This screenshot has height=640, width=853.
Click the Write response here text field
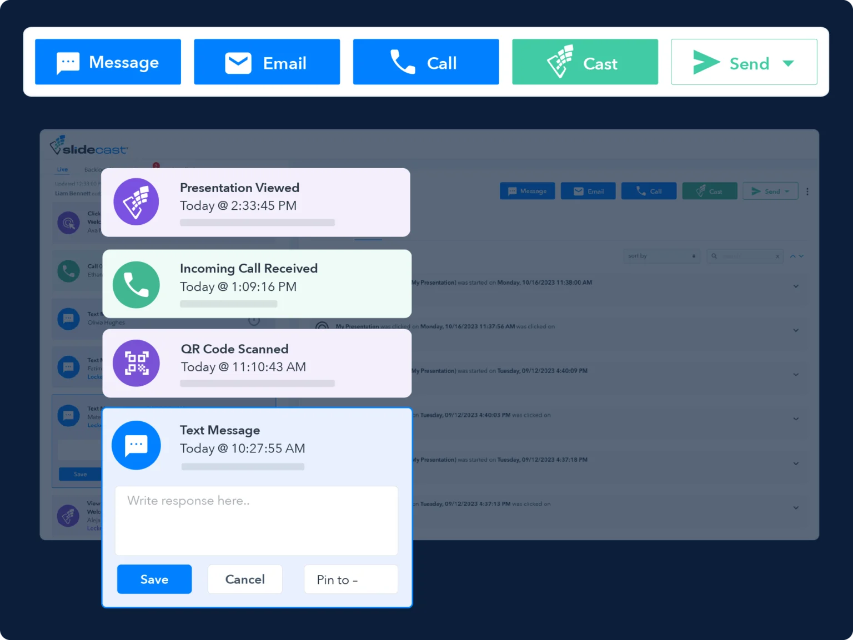point(256,521)
